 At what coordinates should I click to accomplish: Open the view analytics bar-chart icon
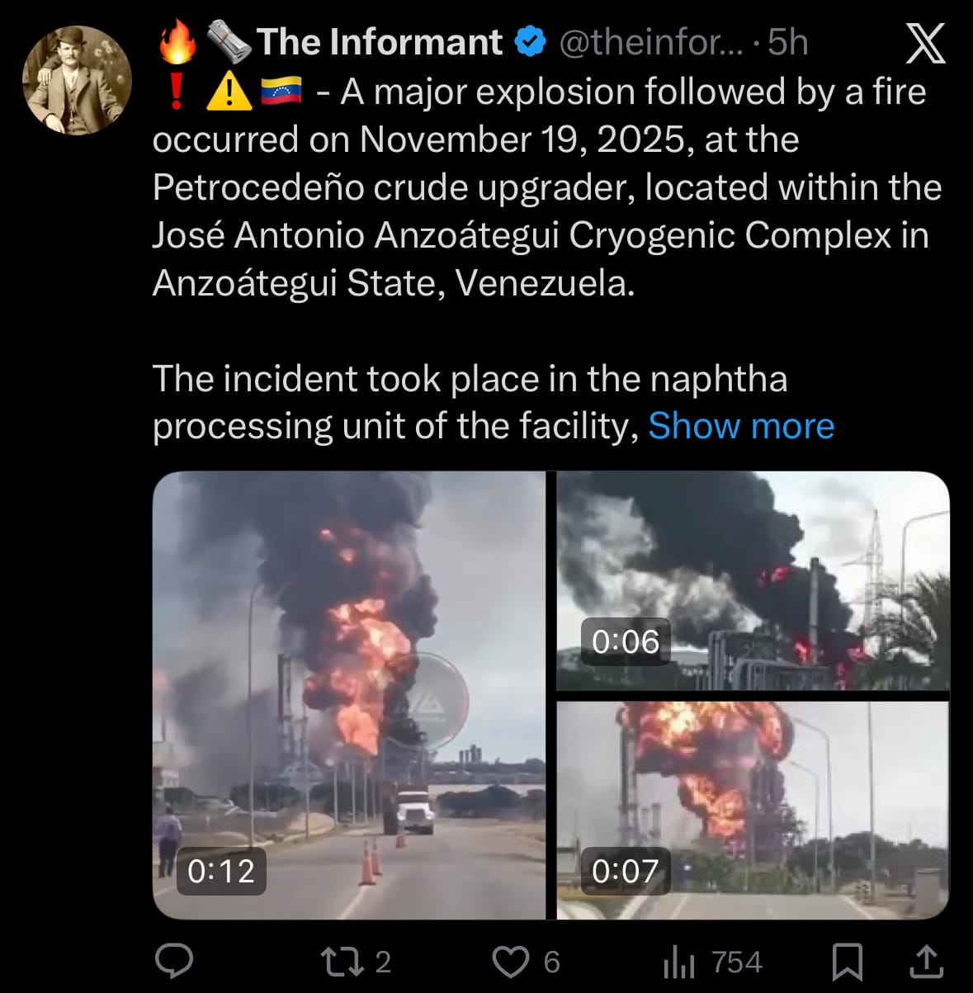[x=678, y=962]
